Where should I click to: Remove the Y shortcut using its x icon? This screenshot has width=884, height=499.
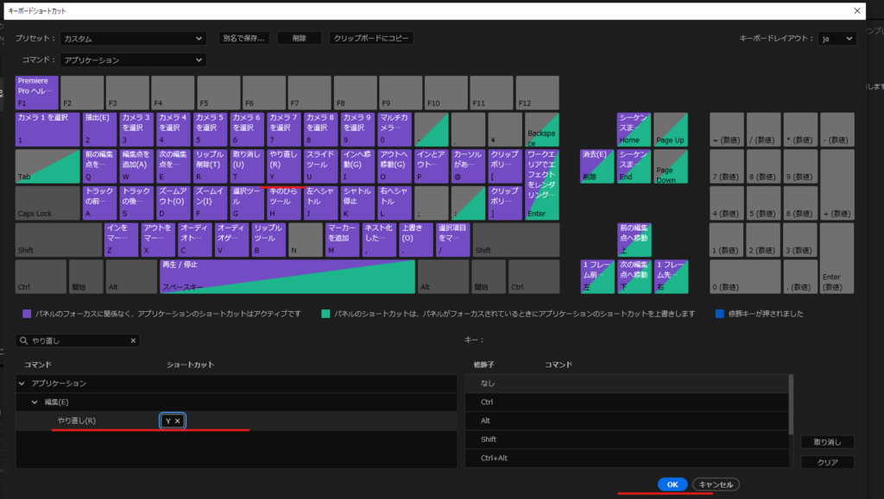[x=177, y=421]
